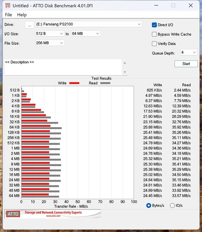Click the '512 KB' row label
The width and height of the screenshot is (202, 232).
coord(13,143)
